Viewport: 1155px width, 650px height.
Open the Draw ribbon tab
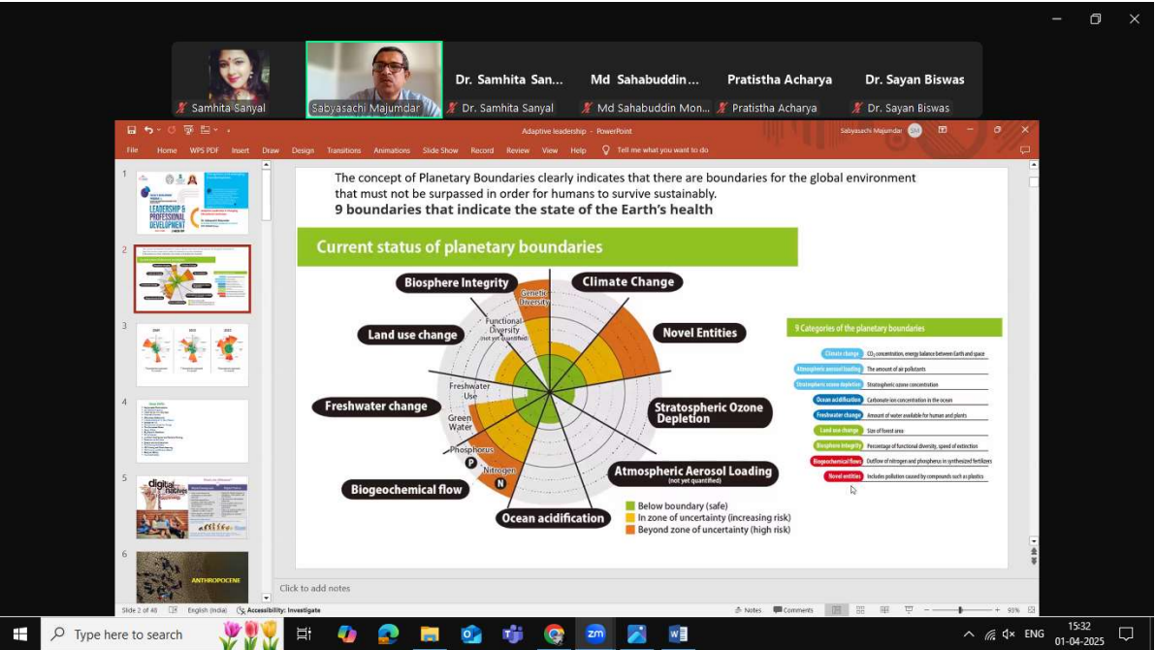(x=271, y=150)
